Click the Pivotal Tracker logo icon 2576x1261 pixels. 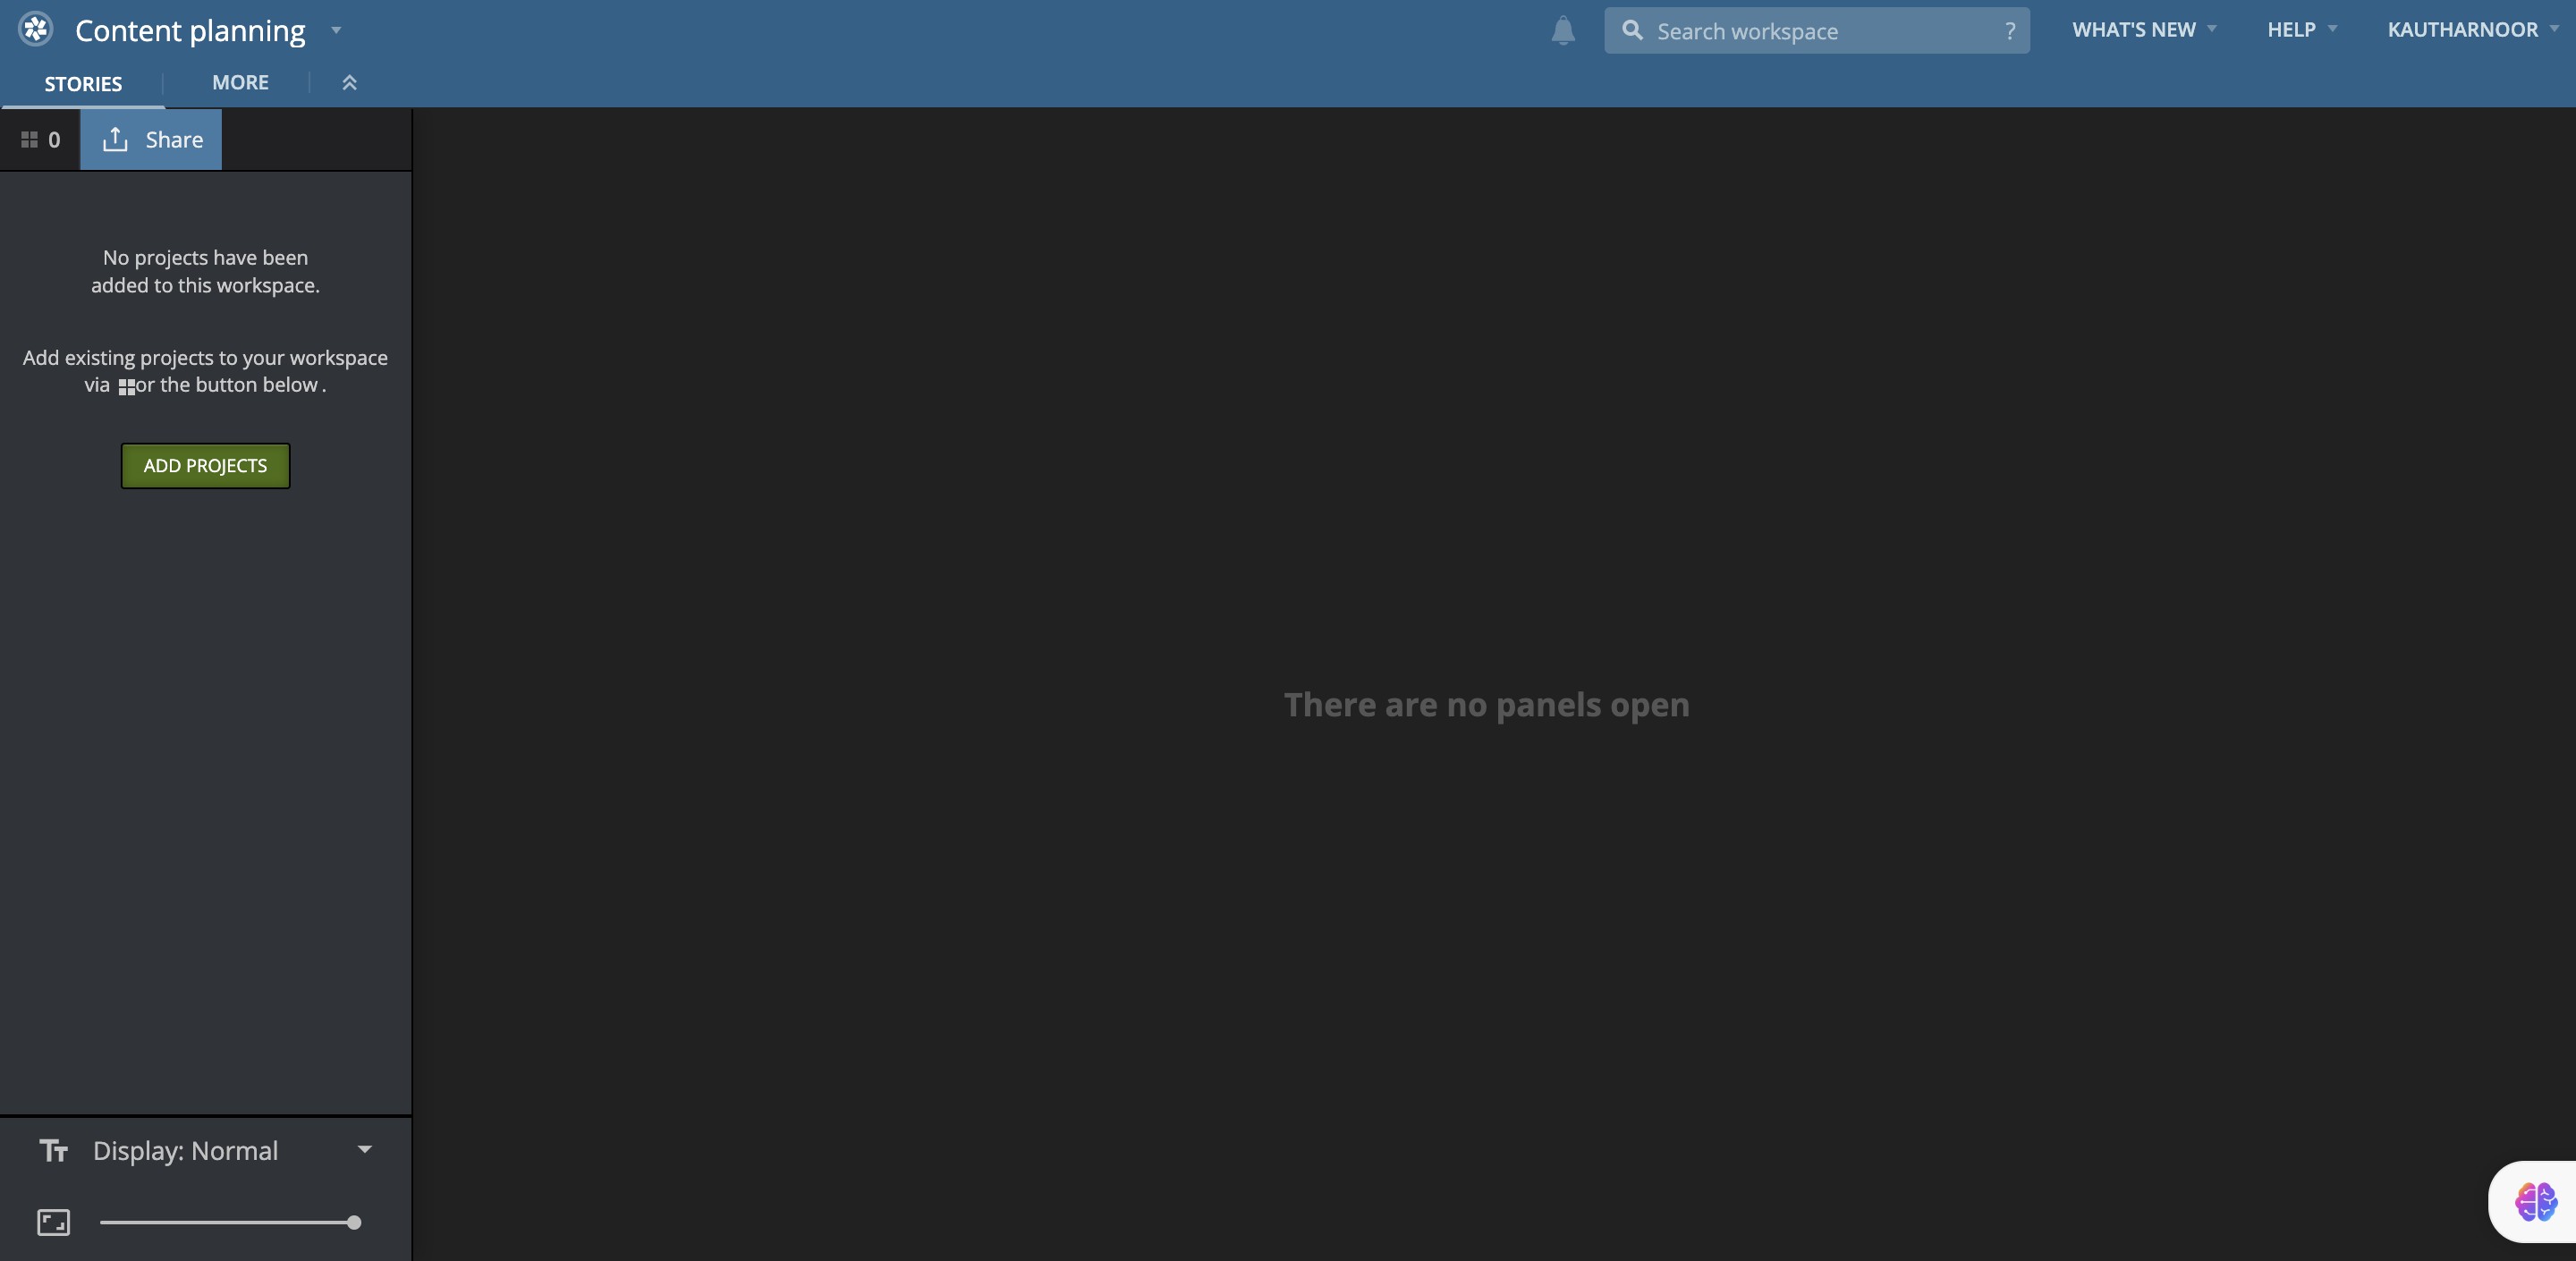point(36,29)
